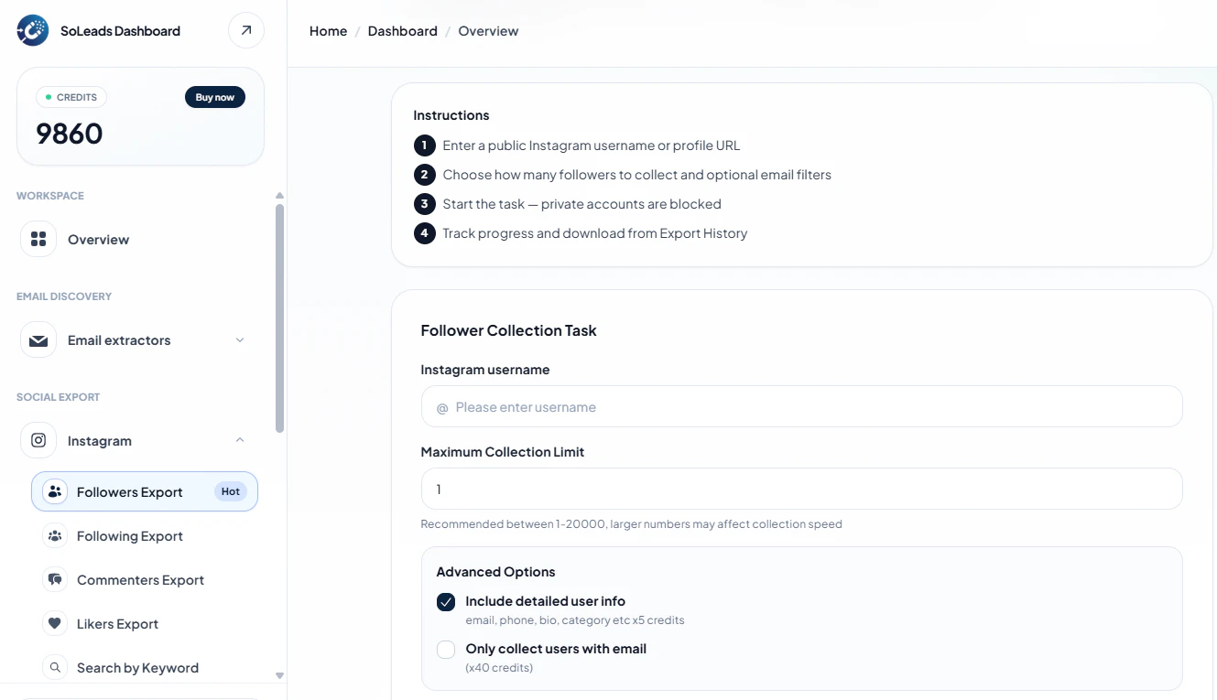This screenshot has height=700, width=1217.
Task: Click instruction 'Enter a public Instagram username'
Action: click(591, 145)
